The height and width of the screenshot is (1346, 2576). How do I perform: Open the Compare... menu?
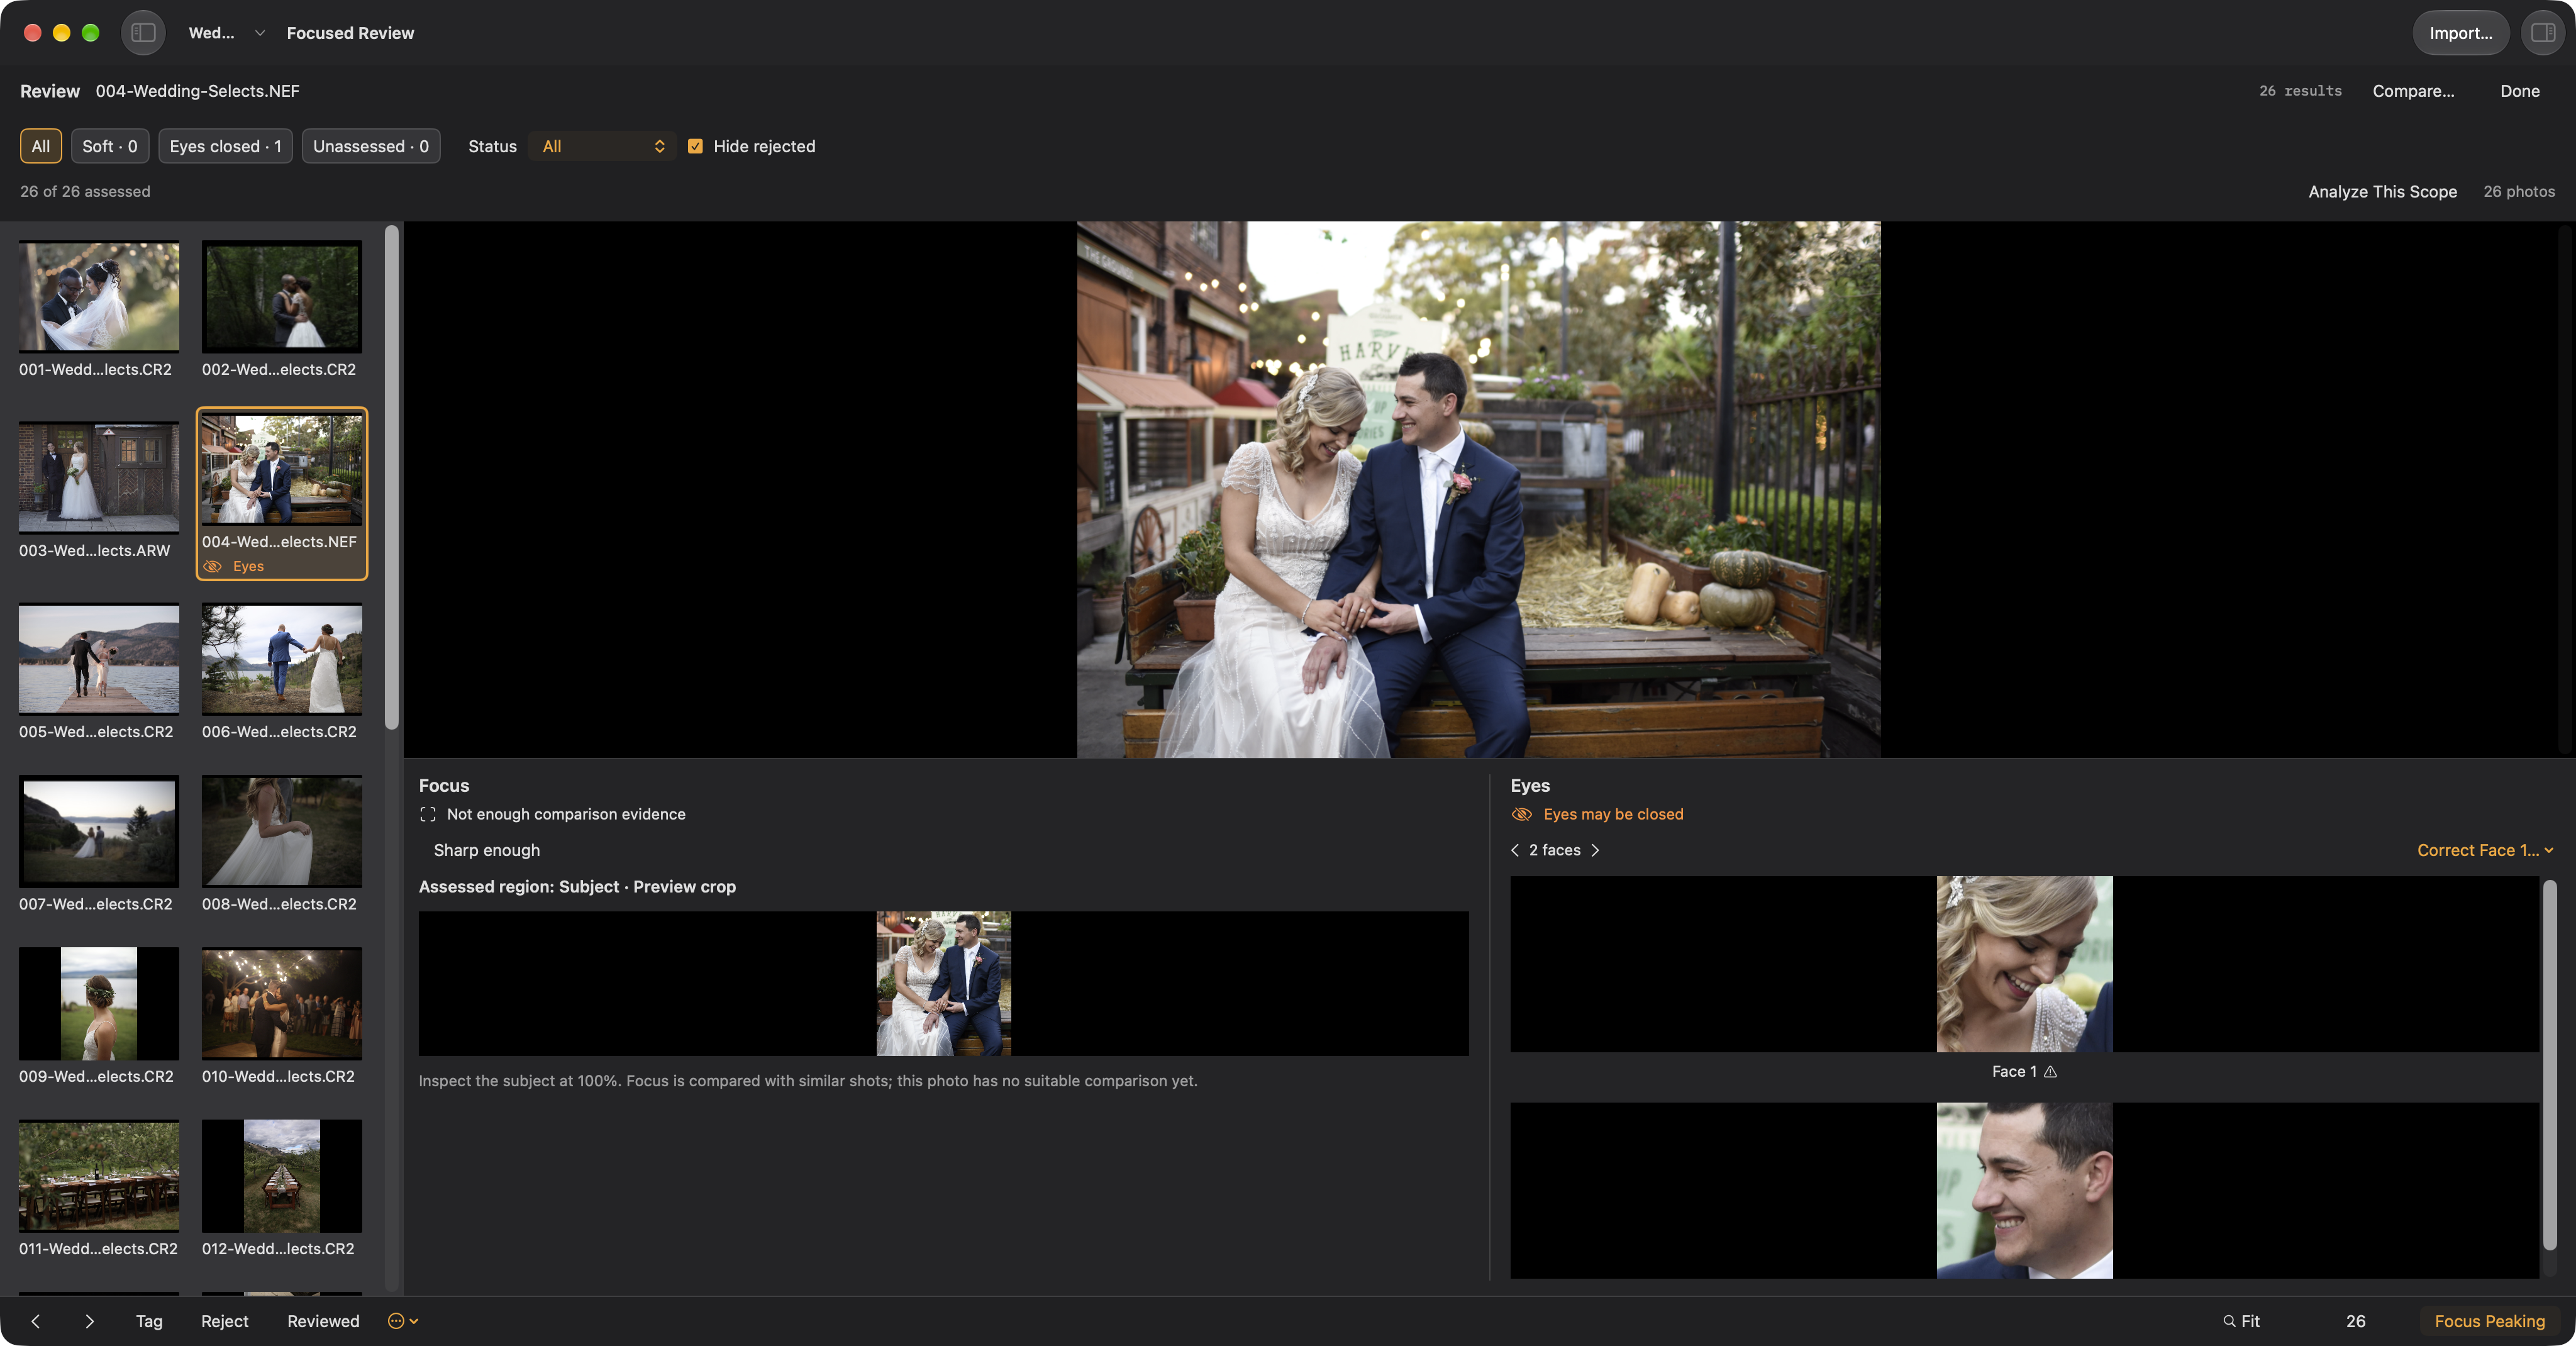tap(2413, 91)
